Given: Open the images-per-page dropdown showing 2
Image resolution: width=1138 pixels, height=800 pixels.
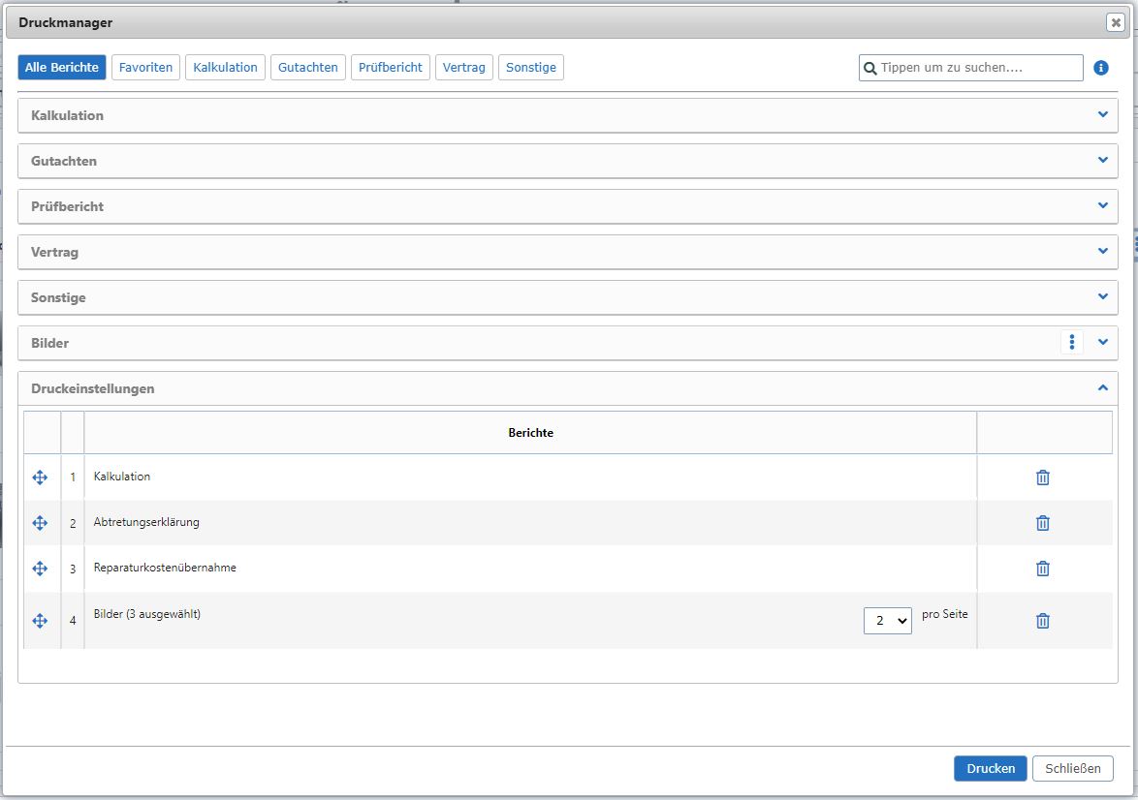Looking at the screenshot, I should (x=887, y=621).
